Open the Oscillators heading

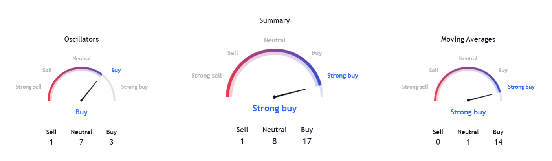pyautogui.click(x=81, y=39)
